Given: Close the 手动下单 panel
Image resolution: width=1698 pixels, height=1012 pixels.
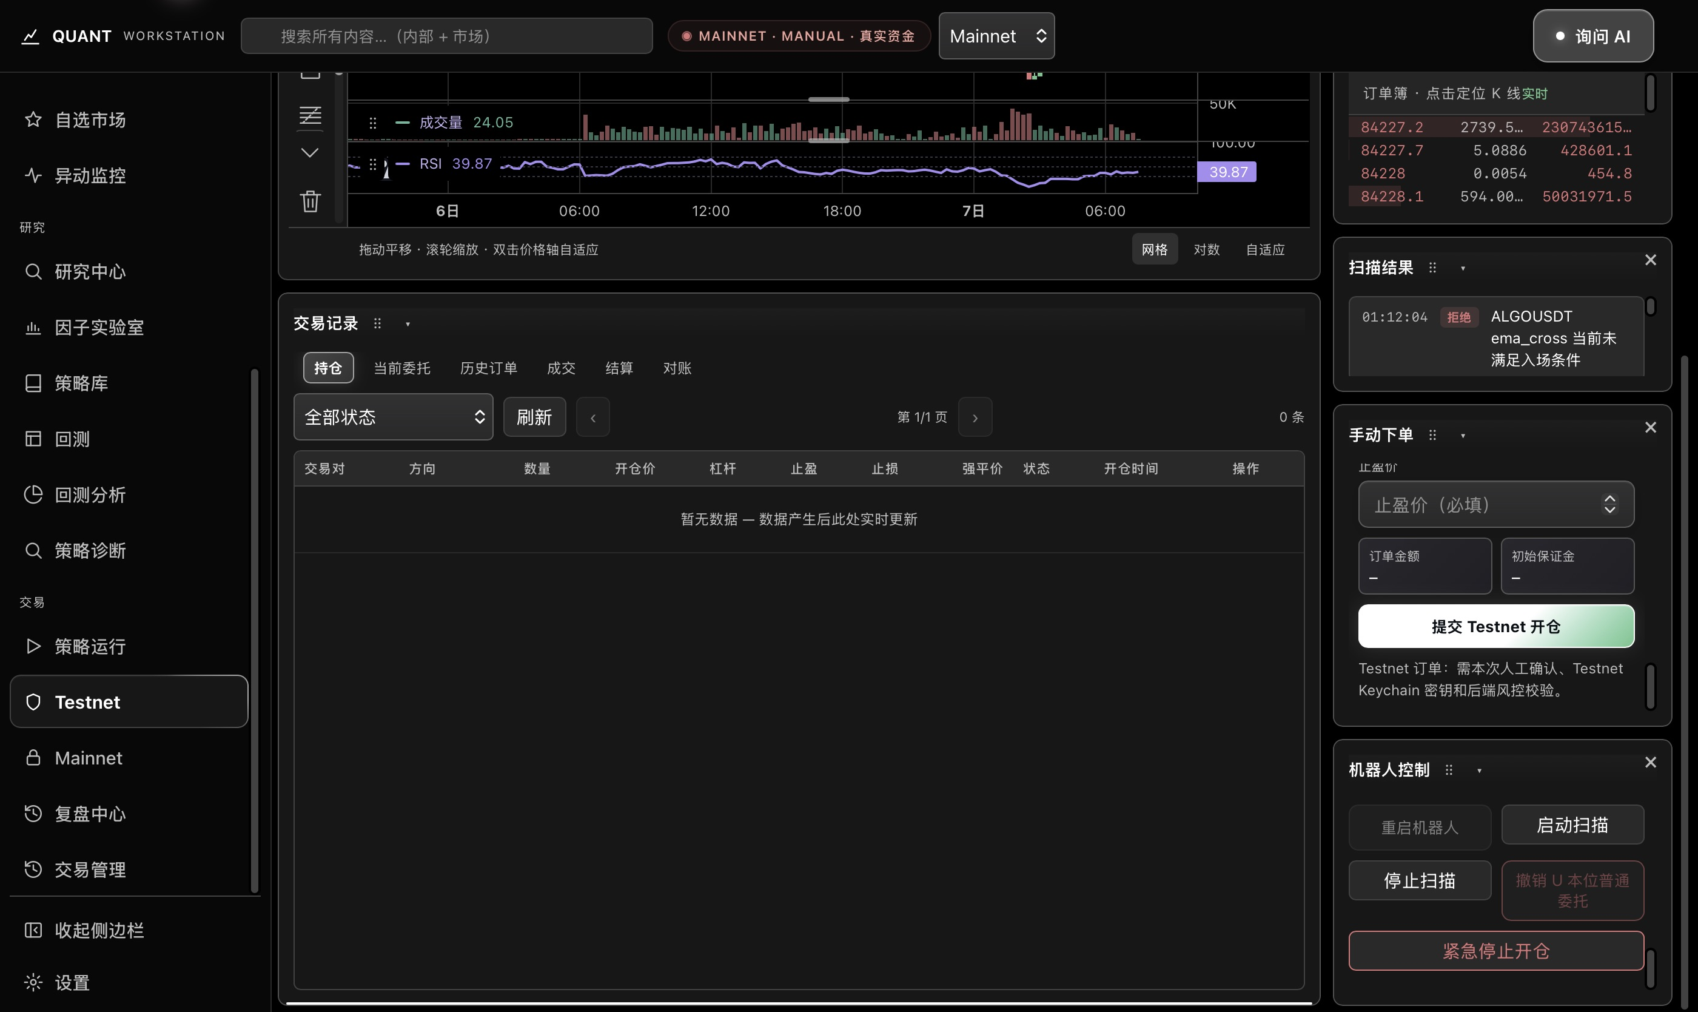Looking at the screenshot, I should pyautogui.click(x=1650, y=427).
